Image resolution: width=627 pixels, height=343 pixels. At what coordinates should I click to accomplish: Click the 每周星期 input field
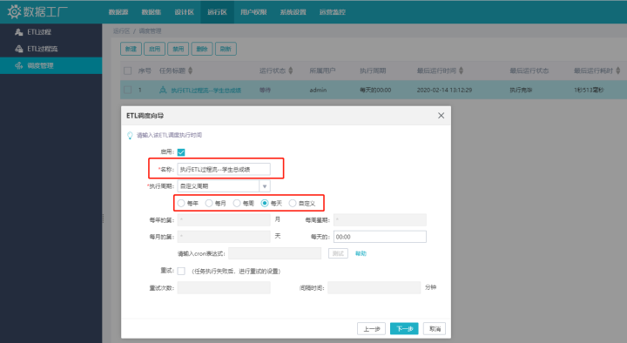(x=380, y=220)
